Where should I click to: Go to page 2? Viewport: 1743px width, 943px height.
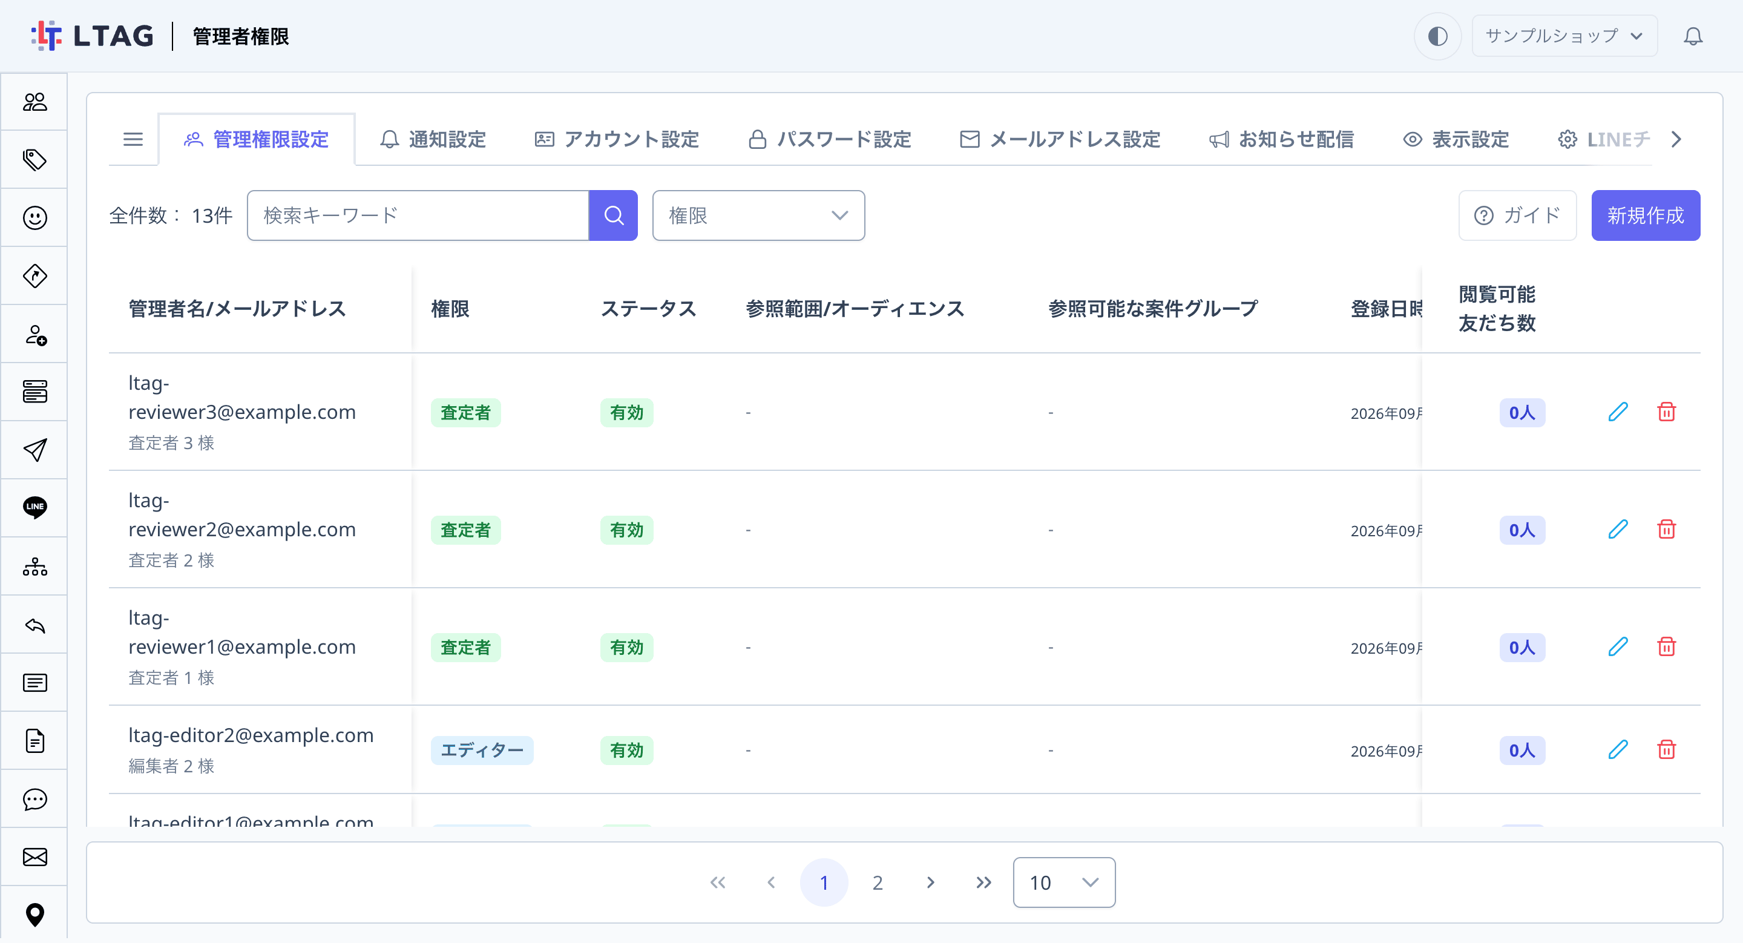[877, 882]
